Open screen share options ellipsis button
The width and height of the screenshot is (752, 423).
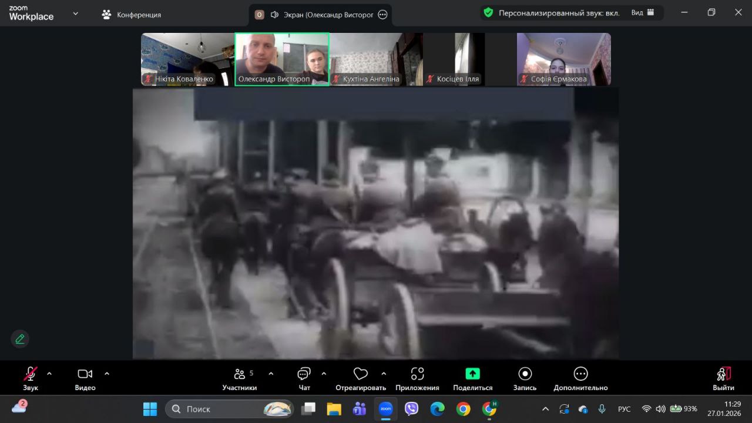click(382, 15)
